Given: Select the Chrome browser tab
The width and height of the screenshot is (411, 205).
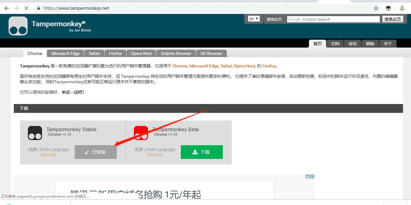Looking at the screenshot, I should click(35, 53).
